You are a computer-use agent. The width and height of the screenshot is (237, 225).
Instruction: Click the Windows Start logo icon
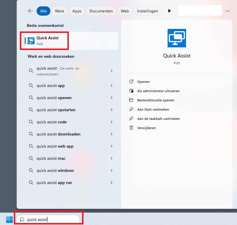point(9,220)
